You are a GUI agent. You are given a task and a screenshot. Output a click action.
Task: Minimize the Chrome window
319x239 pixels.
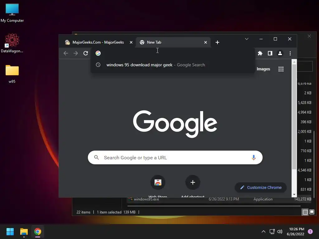pyautogui.click(x=261, y=39)
